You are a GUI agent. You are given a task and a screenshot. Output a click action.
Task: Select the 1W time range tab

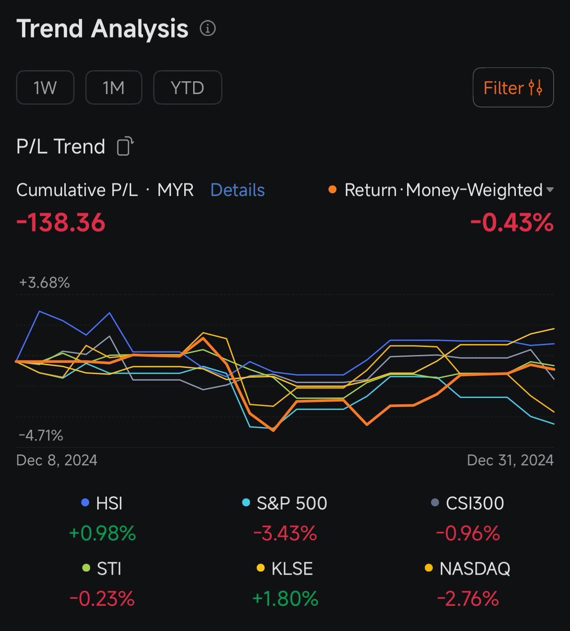click(45, 88)
